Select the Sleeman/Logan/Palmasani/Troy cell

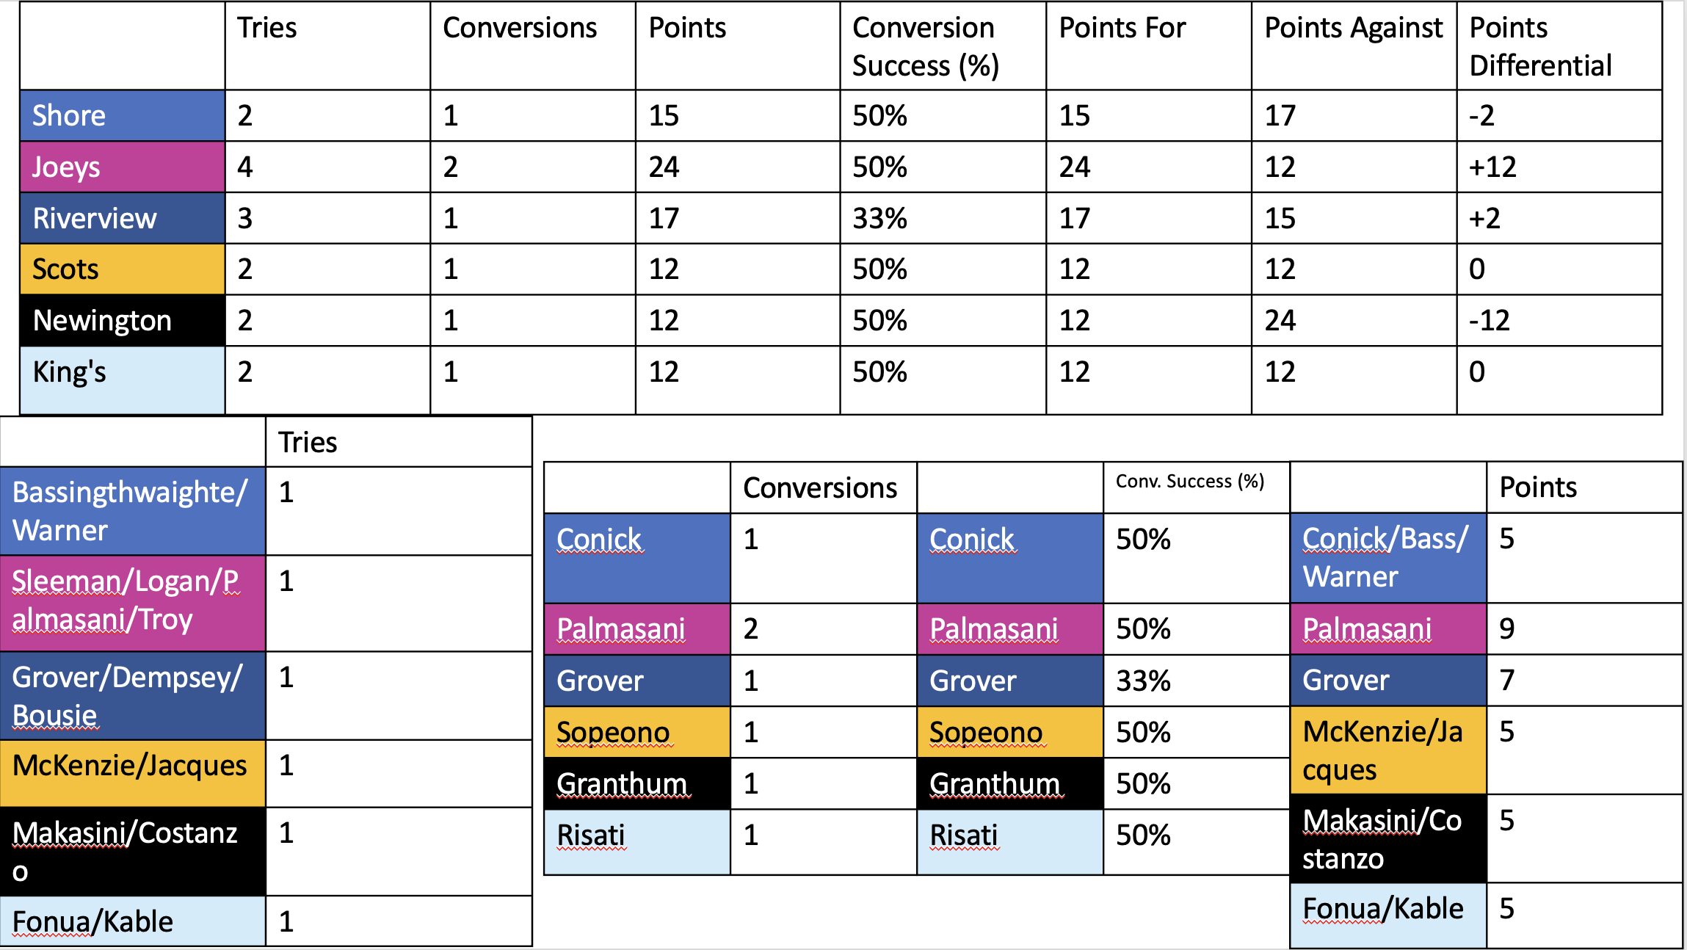132,601
